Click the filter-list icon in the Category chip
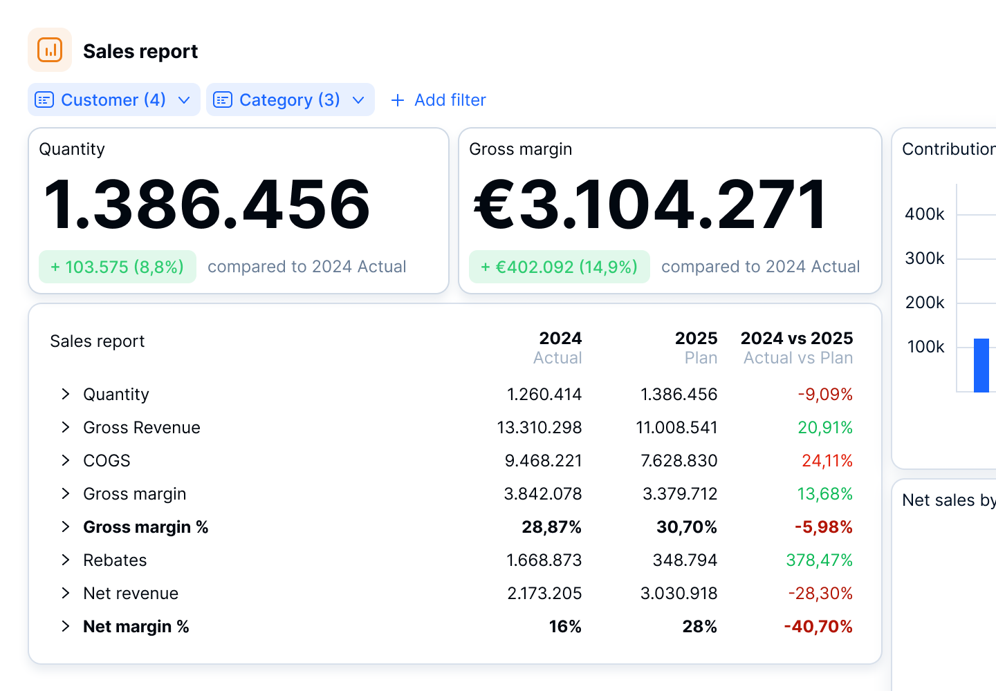 [222, 100]
